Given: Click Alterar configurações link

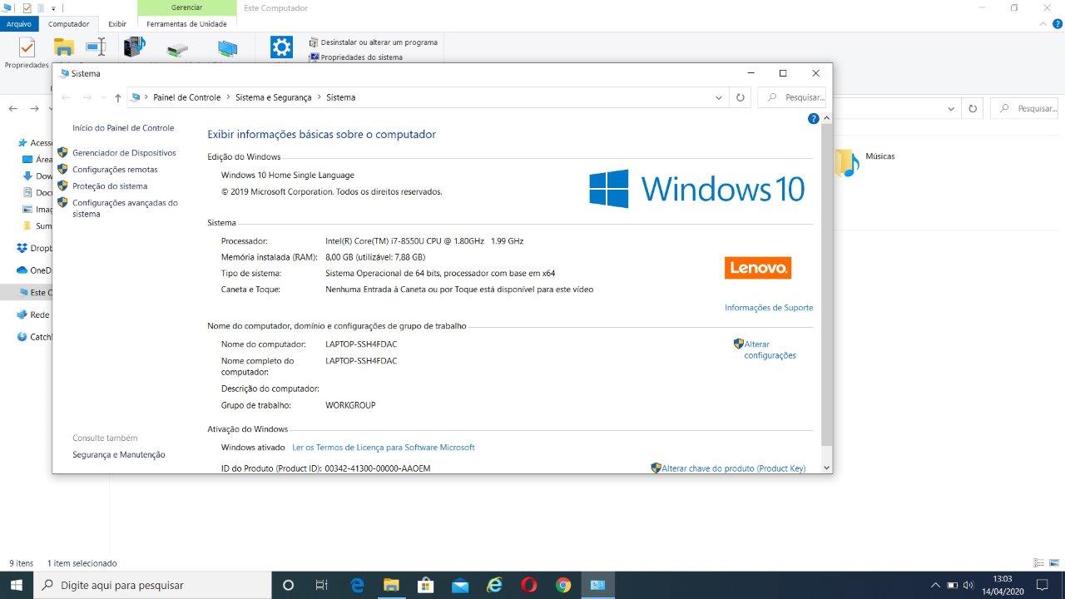Looking at the screenshot, I should coord(769,349).
